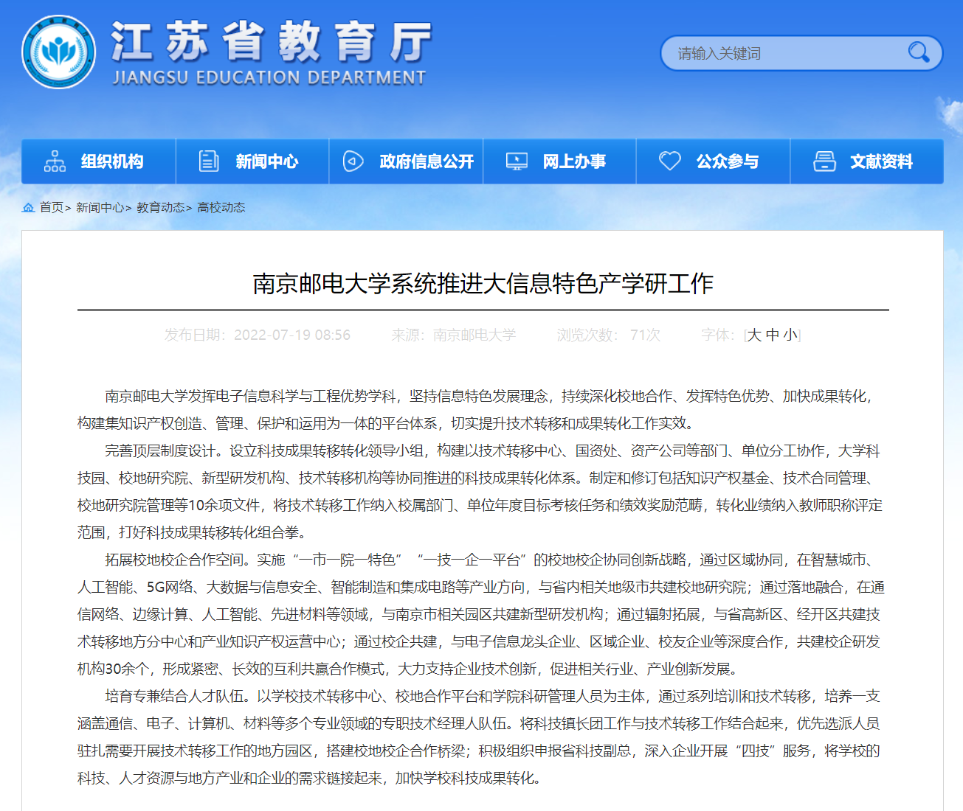This screenshot has width=963, height=811.
Task: Open the 组织机构 navigation menu
Action: [112, 161]
